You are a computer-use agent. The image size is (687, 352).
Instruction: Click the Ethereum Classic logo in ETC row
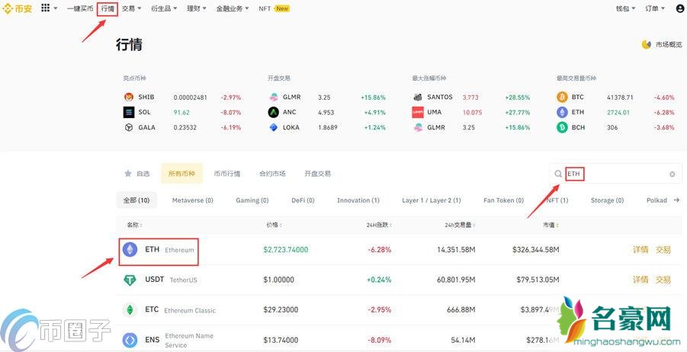coord(130,310)
